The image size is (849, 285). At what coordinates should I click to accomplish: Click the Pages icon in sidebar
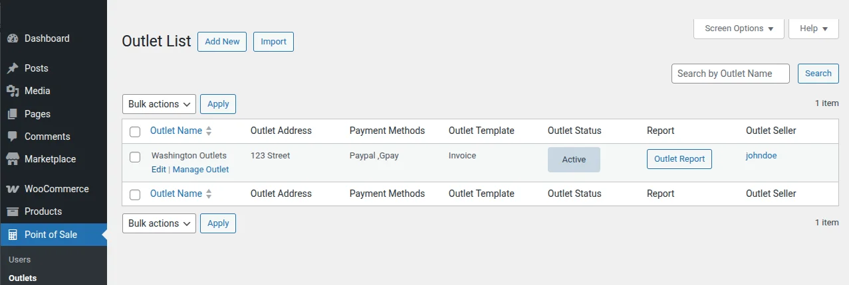[13, 114]
